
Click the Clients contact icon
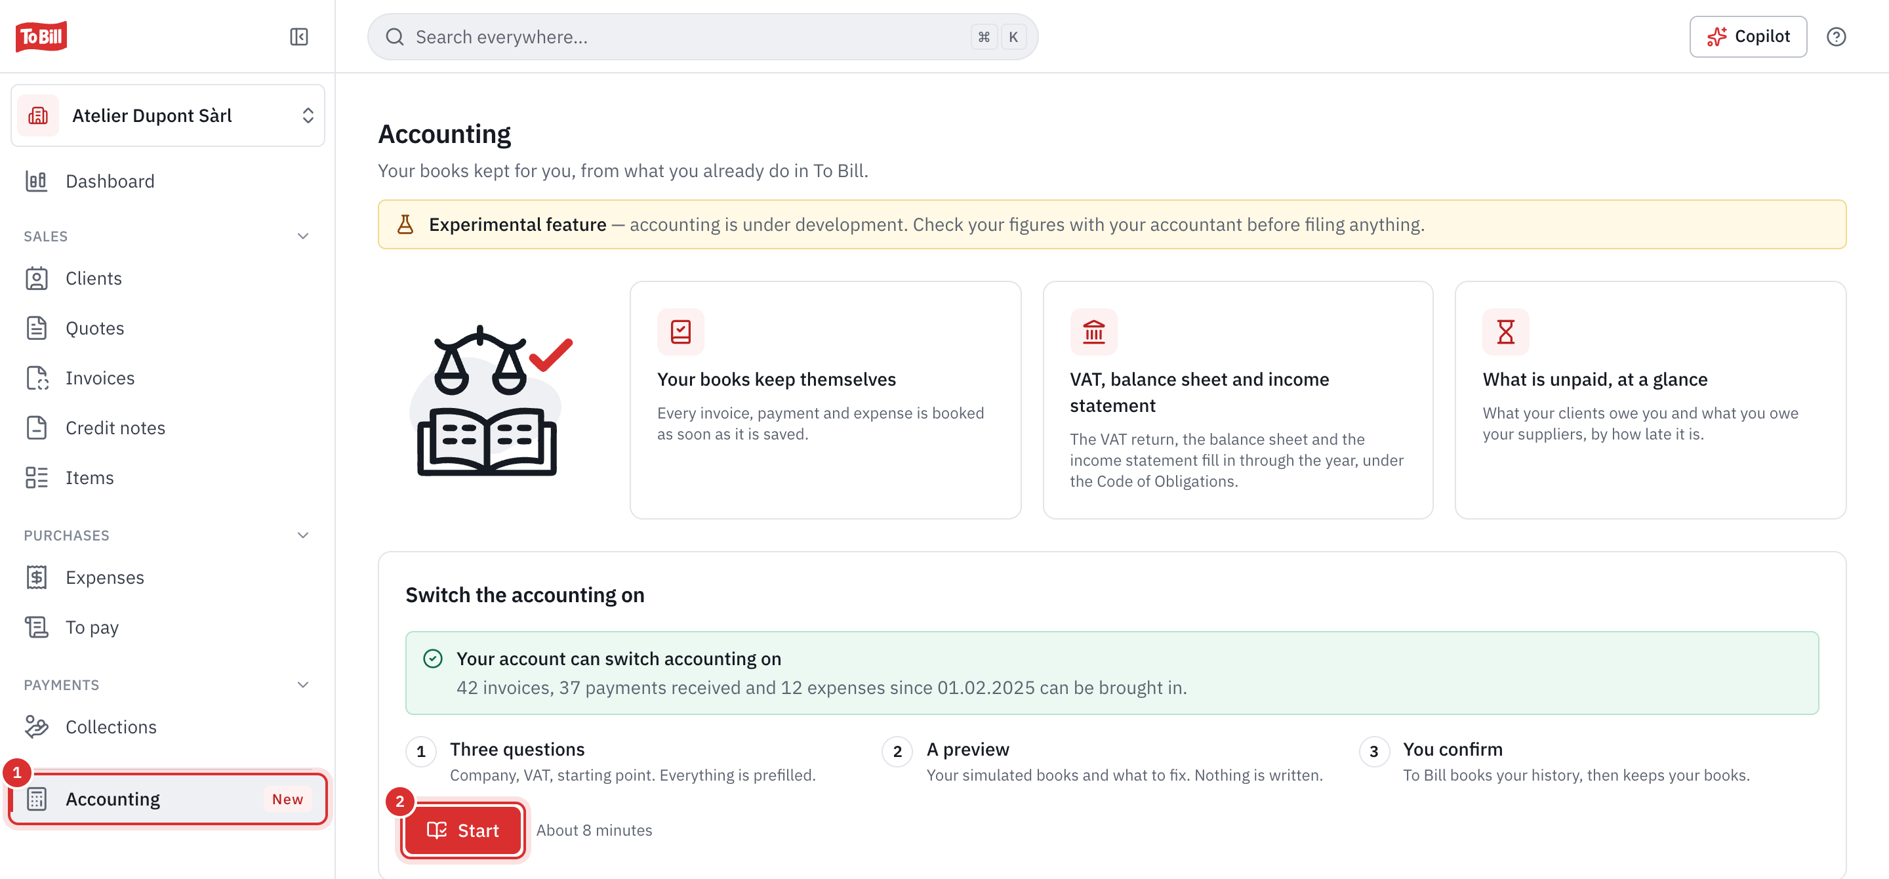click(x=36, y=279)
